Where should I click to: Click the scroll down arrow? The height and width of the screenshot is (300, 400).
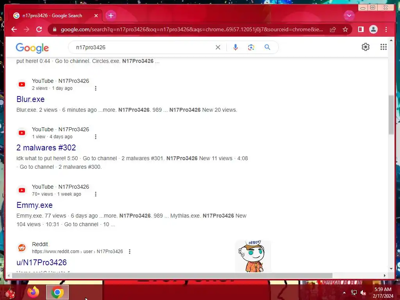click(391, 269)
